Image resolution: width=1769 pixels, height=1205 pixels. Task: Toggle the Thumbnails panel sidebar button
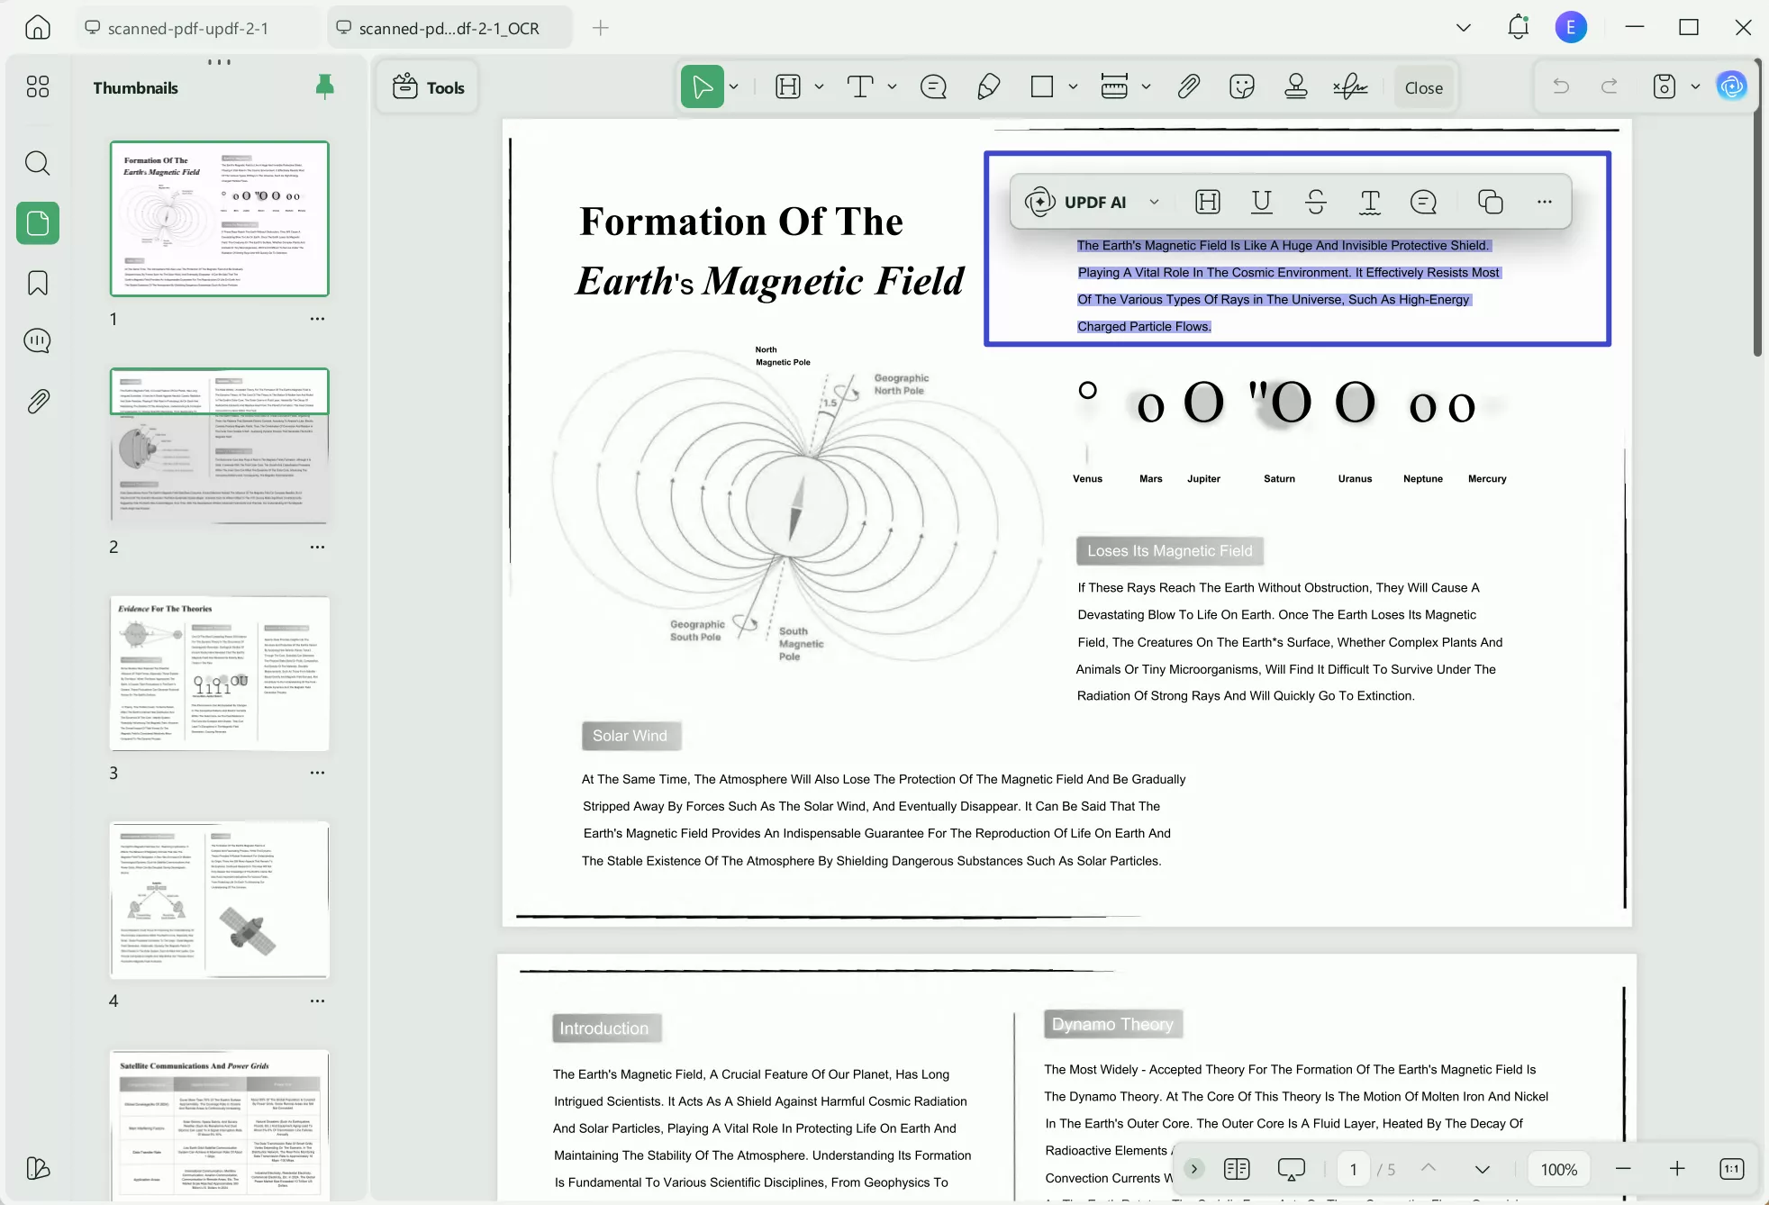click(38, 223)
